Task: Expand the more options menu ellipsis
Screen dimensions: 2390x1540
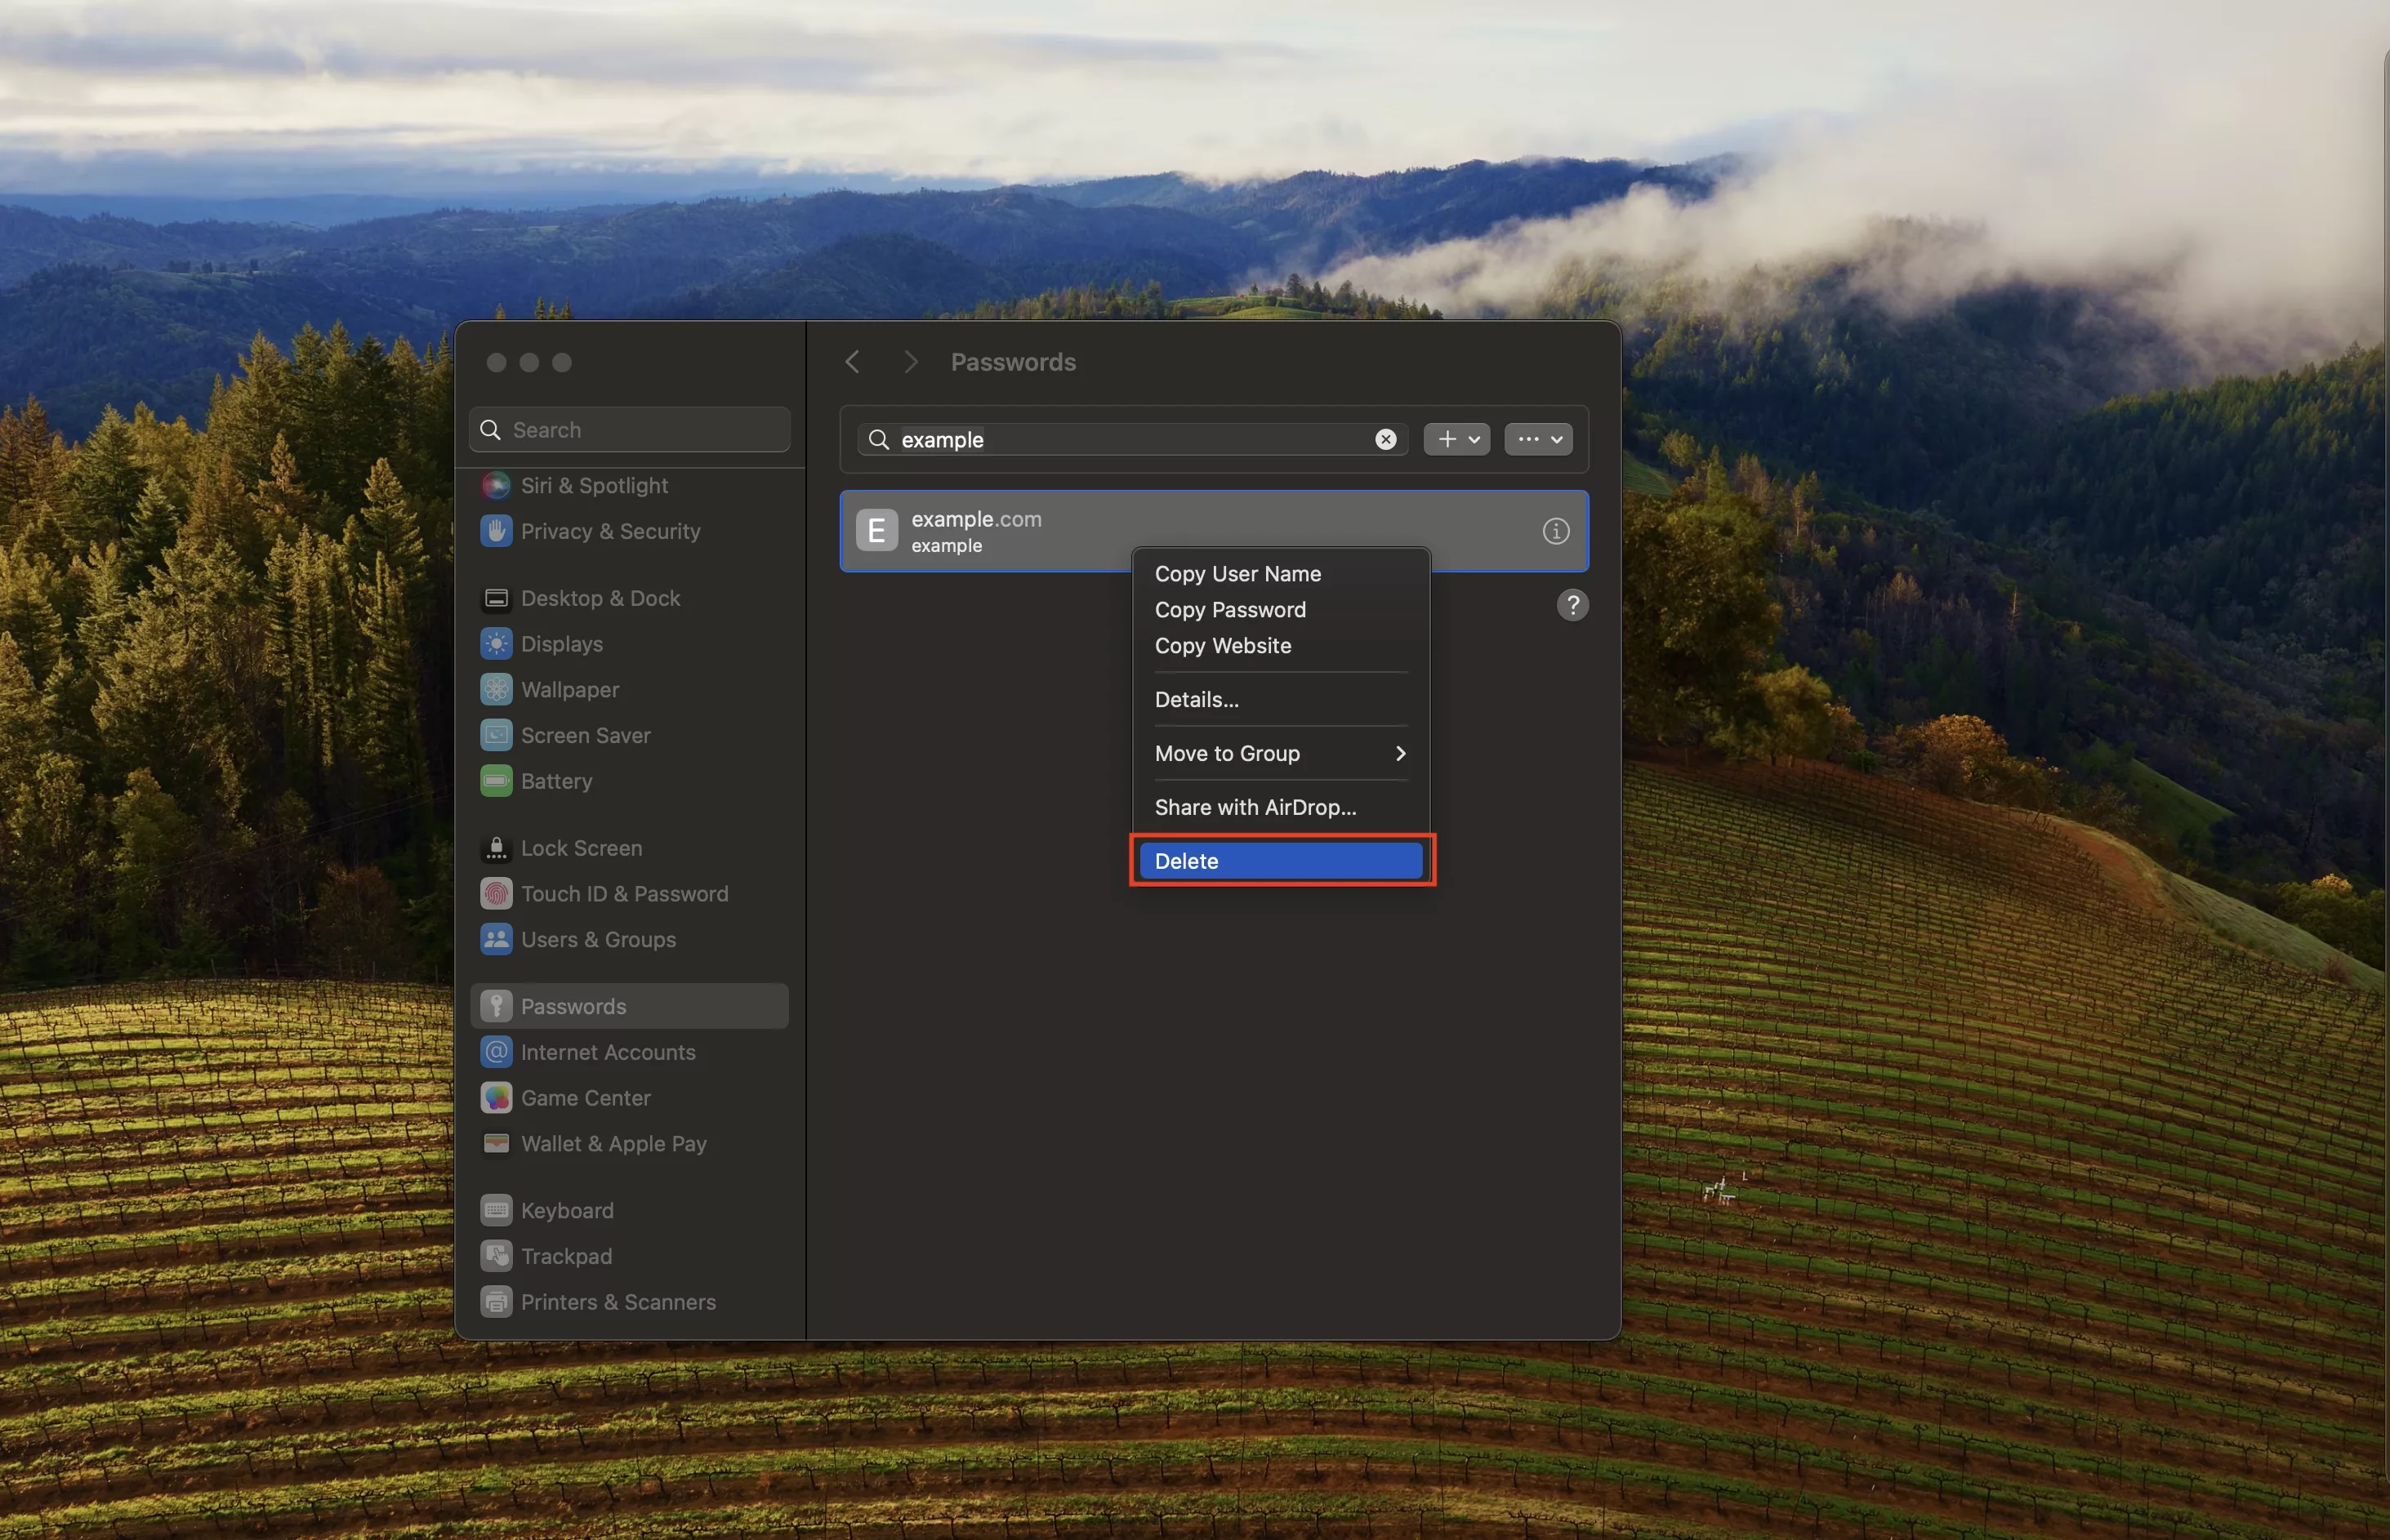Action: pos(1536,439)
